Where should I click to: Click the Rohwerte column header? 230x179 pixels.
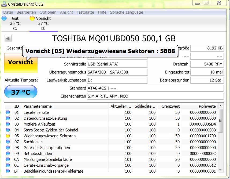(x=199, y=106)
